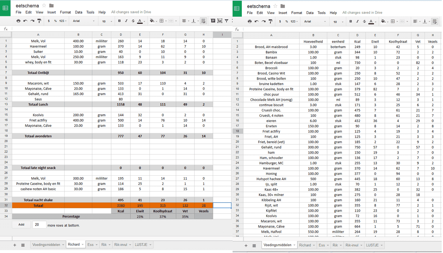This screenshot has height=253, width=443.
Task: Click the rows count input field
Action: tap(39, 225)
